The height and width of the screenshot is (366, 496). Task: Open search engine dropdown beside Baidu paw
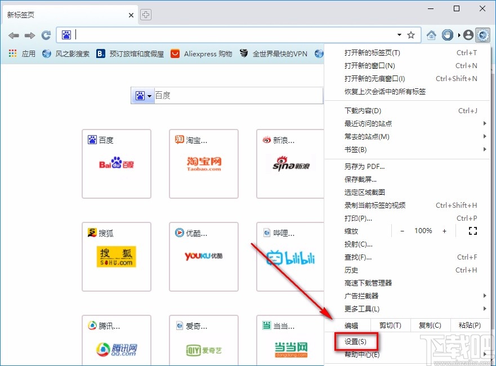click(x=149, y=96)
